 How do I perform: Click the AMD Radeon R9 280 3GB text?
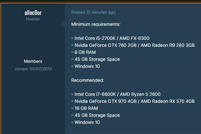168,45
